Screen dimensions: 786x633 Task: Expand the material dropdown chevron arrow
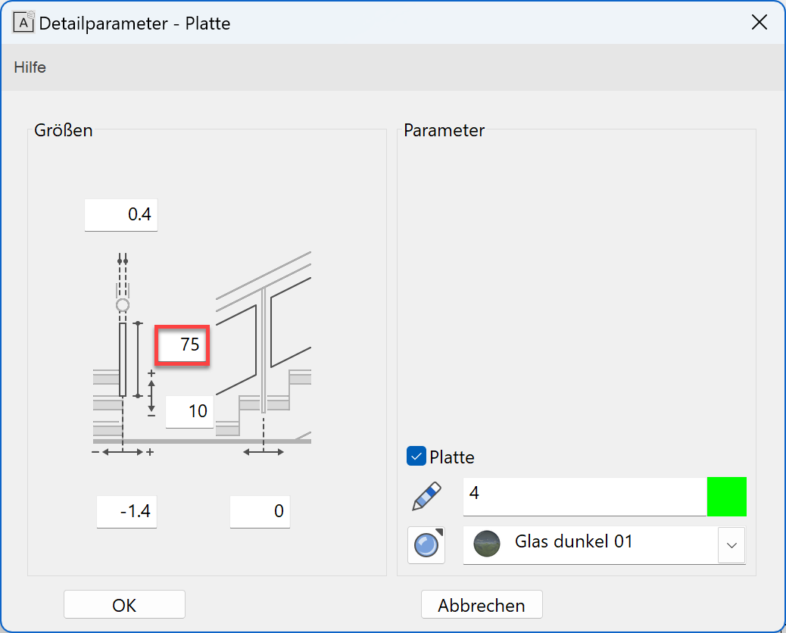tap(731, 545)
